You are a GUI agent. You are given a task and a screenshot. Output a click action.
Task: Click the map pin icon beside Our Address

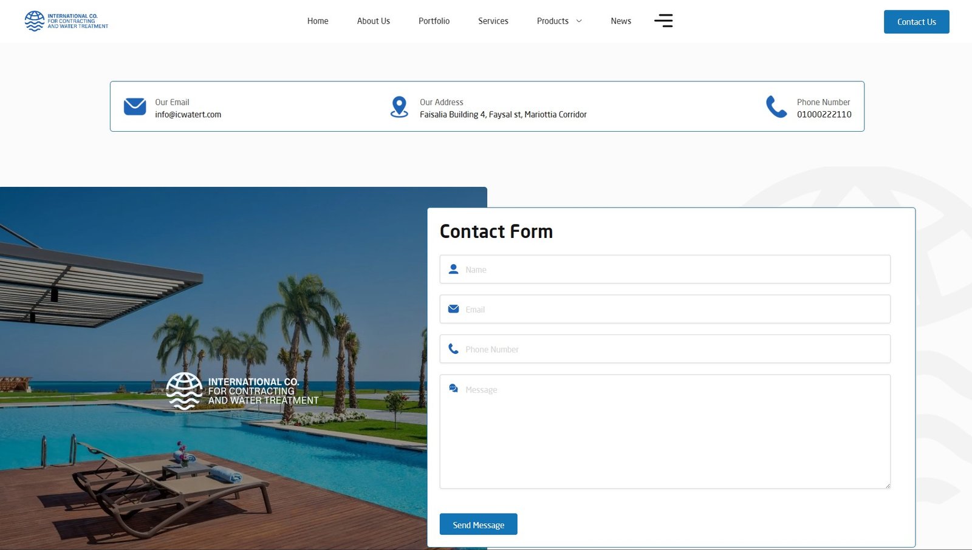[399, 107]
